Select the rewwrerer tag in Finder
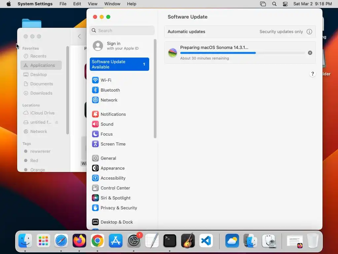The width and height of the screenshot is (338, 254). (x=41, y=151)
